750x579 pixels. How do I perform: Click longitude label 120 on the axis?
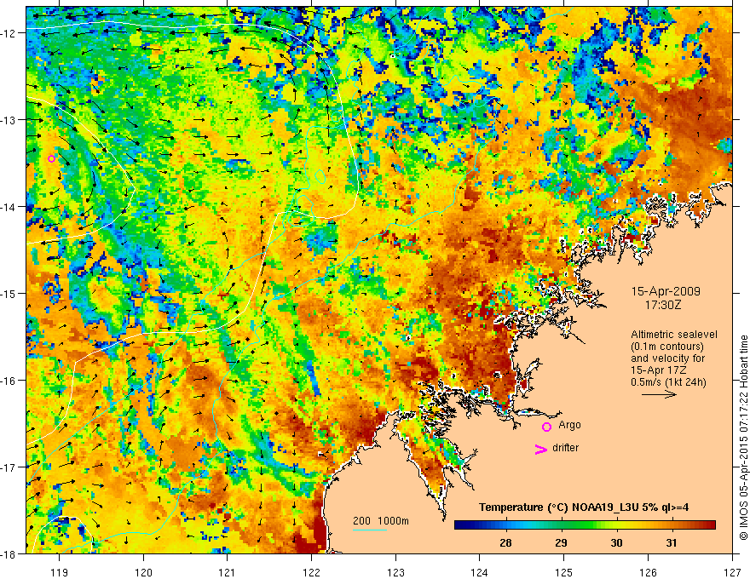coord(143,572)
